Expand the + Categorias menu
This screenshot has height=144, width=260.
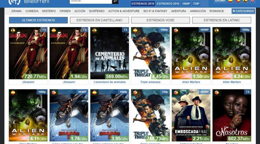tap(243, 11)
